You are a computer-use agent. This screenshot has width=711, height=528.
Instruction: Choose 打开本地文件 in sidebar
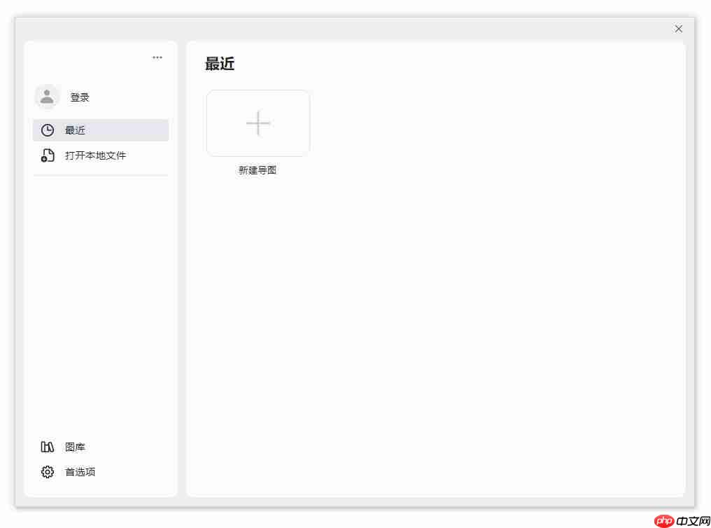tap(95, 155)
